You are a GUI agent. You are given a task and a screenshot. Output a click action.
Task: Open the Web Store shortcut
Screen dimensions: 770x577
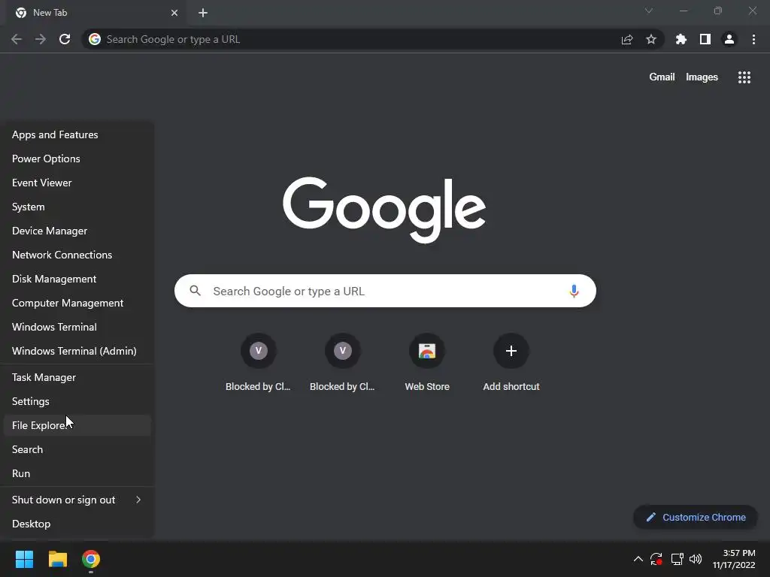click(427, 363)
